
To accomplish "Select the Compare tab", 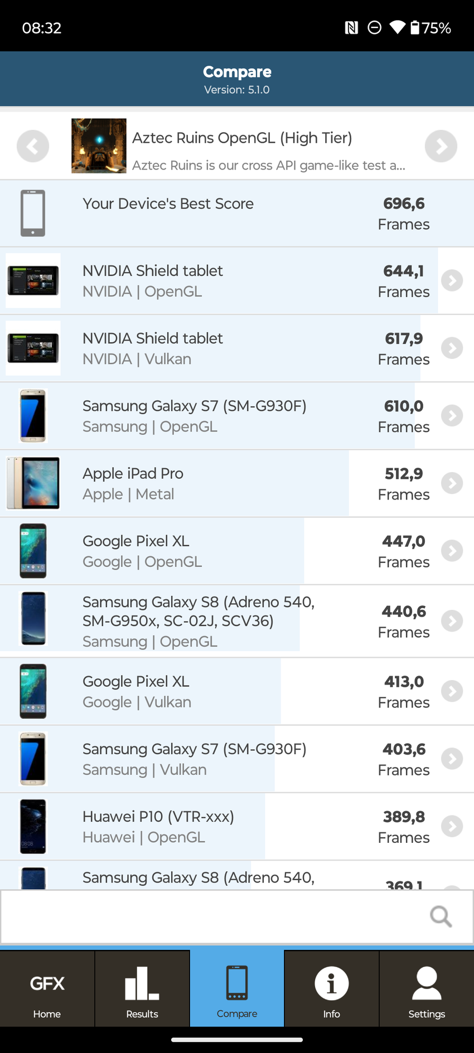I will 237,988.
